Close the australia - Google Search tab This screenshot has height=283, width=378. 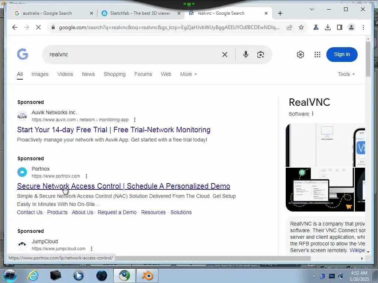pos(92,13)
